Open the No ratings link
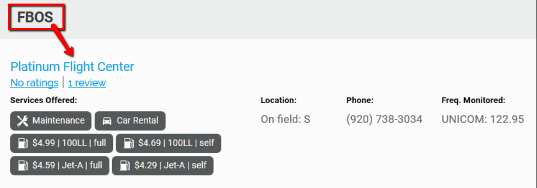 point(34,83)
